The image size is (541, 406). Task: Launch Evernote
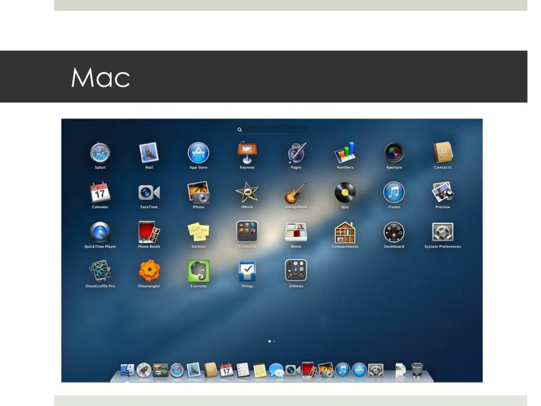pyautogui.click(x=199, y=271)
